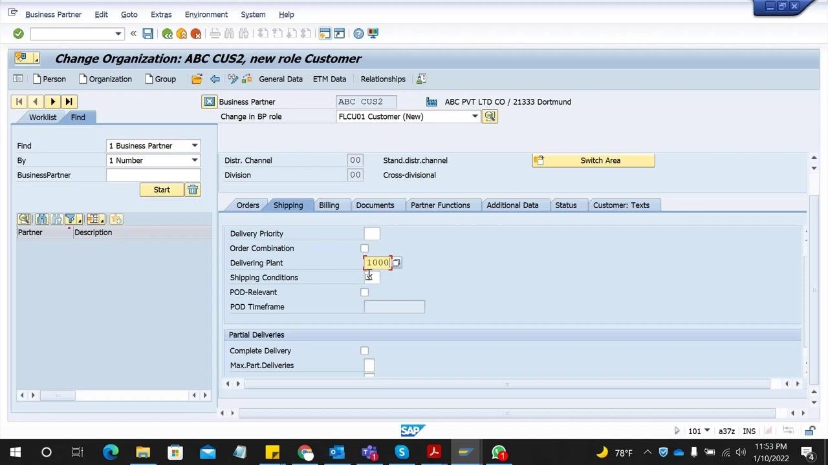The image size is (828, 465).
Task: Open the Change in BP role dropdown
Action: 475,116
